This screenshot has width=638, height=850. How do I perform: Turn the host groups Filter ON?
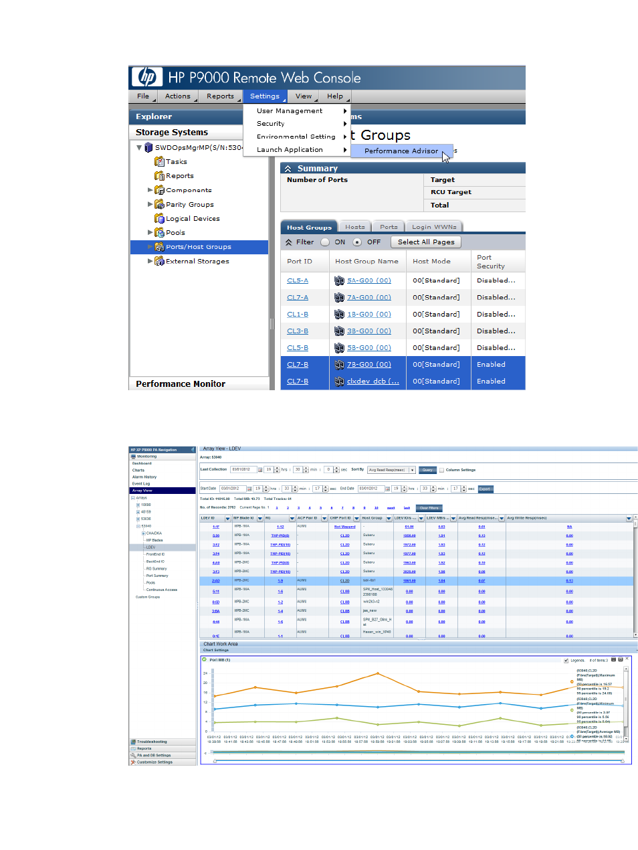tap(325, 242)
